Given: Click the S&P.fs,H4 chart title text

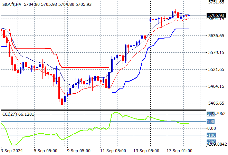Looking at the screenshot, I should click(12, 4).
